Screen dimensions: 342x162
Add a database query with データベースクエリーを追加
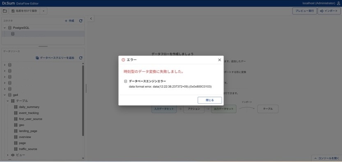[55, 58]
